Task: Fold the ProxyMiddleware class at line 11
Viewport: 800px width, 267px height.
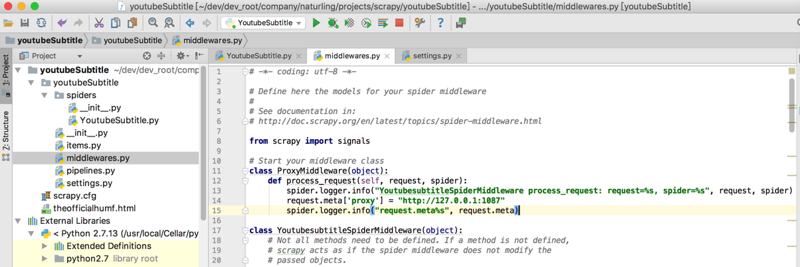Action: (245, 171)
